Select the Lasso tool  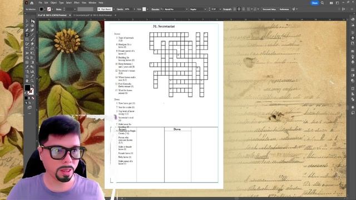33,26
